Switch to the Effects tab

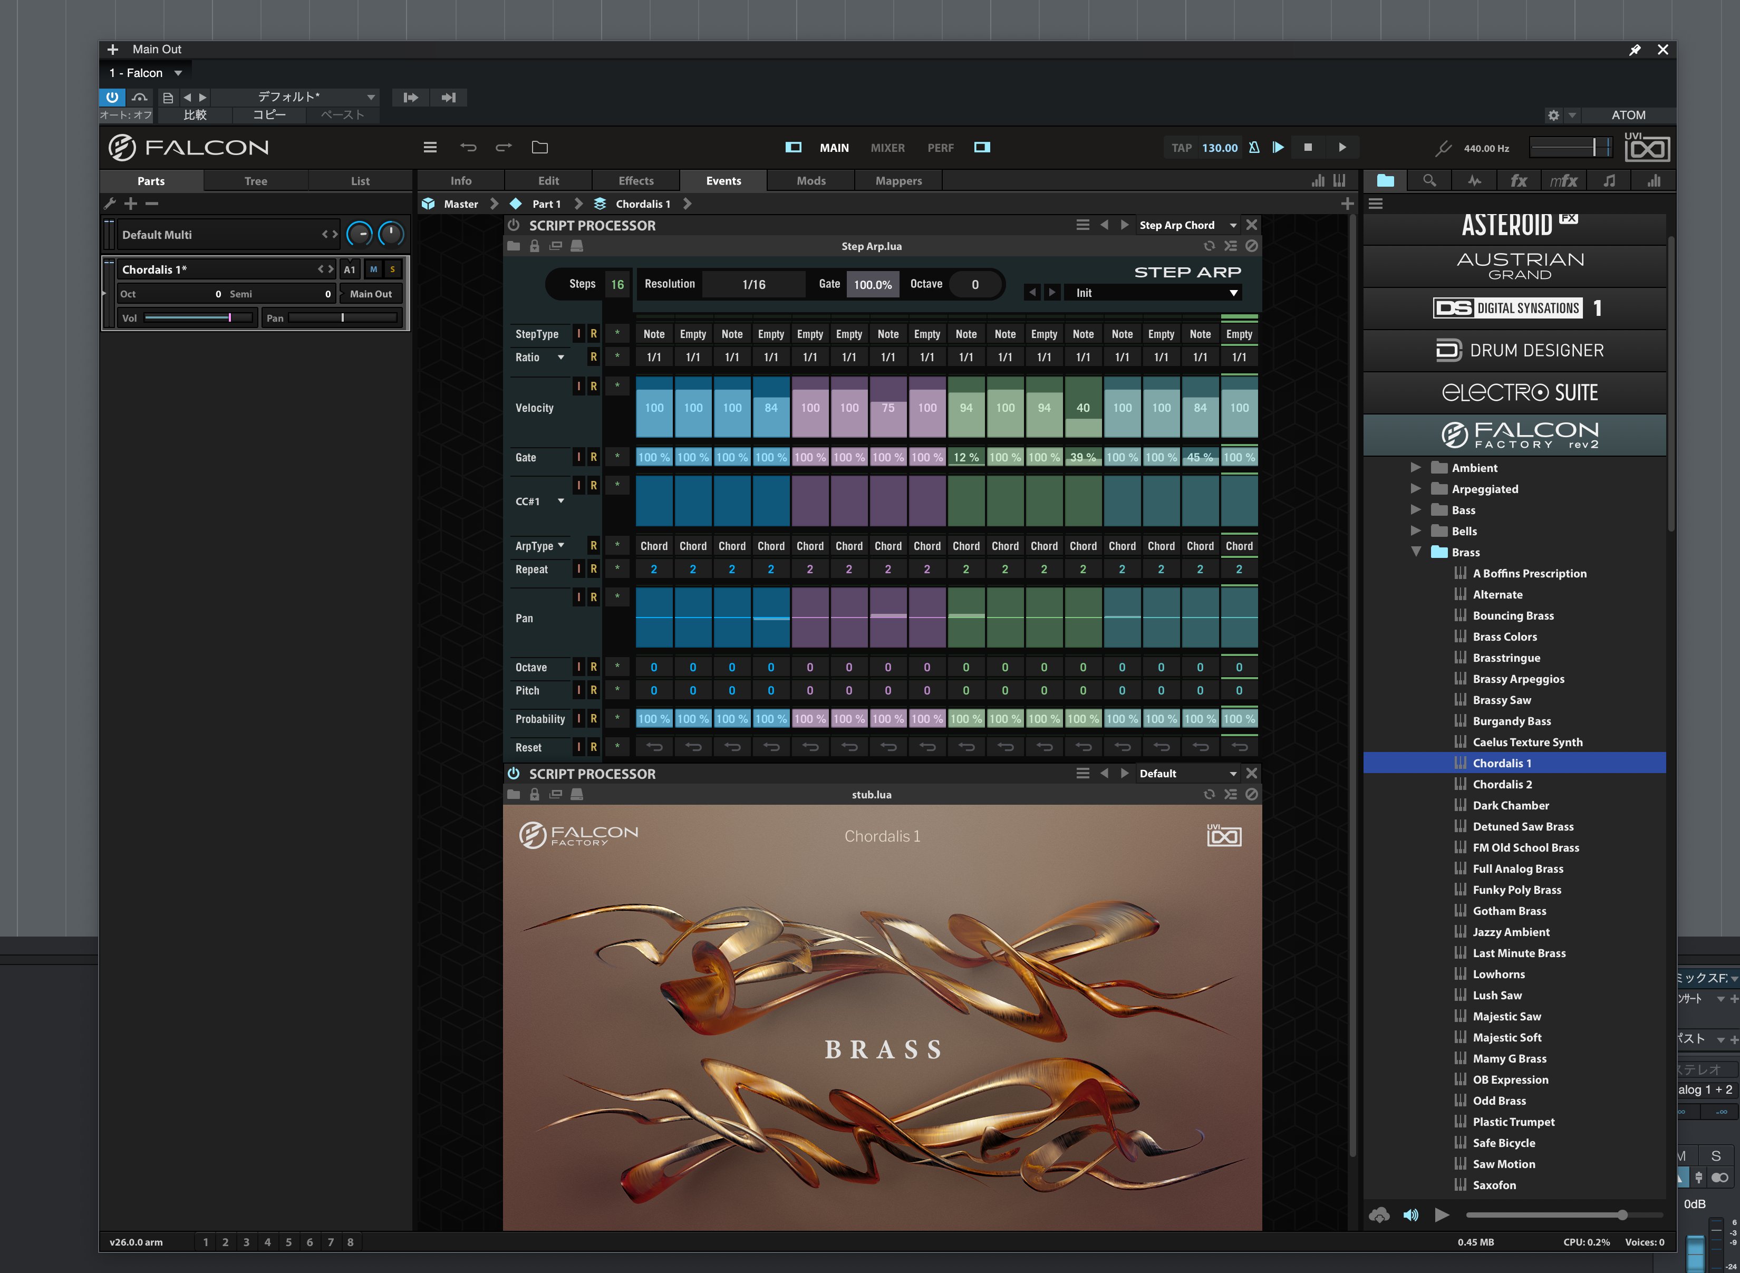(635, 180)
